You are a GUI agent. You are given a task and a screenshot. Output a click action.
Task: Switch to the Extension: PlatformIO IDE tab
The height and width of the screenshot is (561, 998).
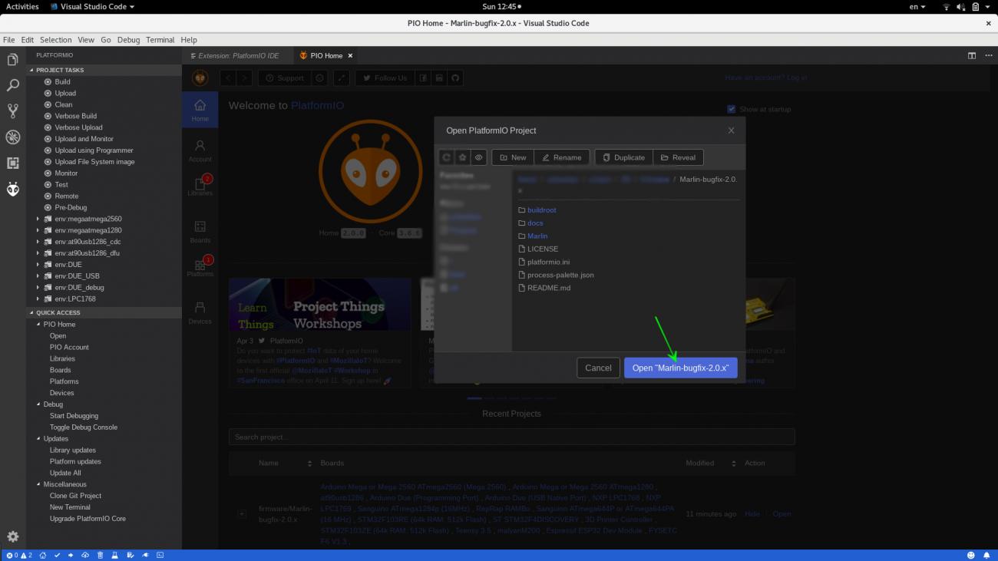(x=237, y=55)
